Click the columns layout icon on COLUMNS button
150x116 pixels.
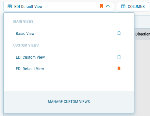(123, 7)
